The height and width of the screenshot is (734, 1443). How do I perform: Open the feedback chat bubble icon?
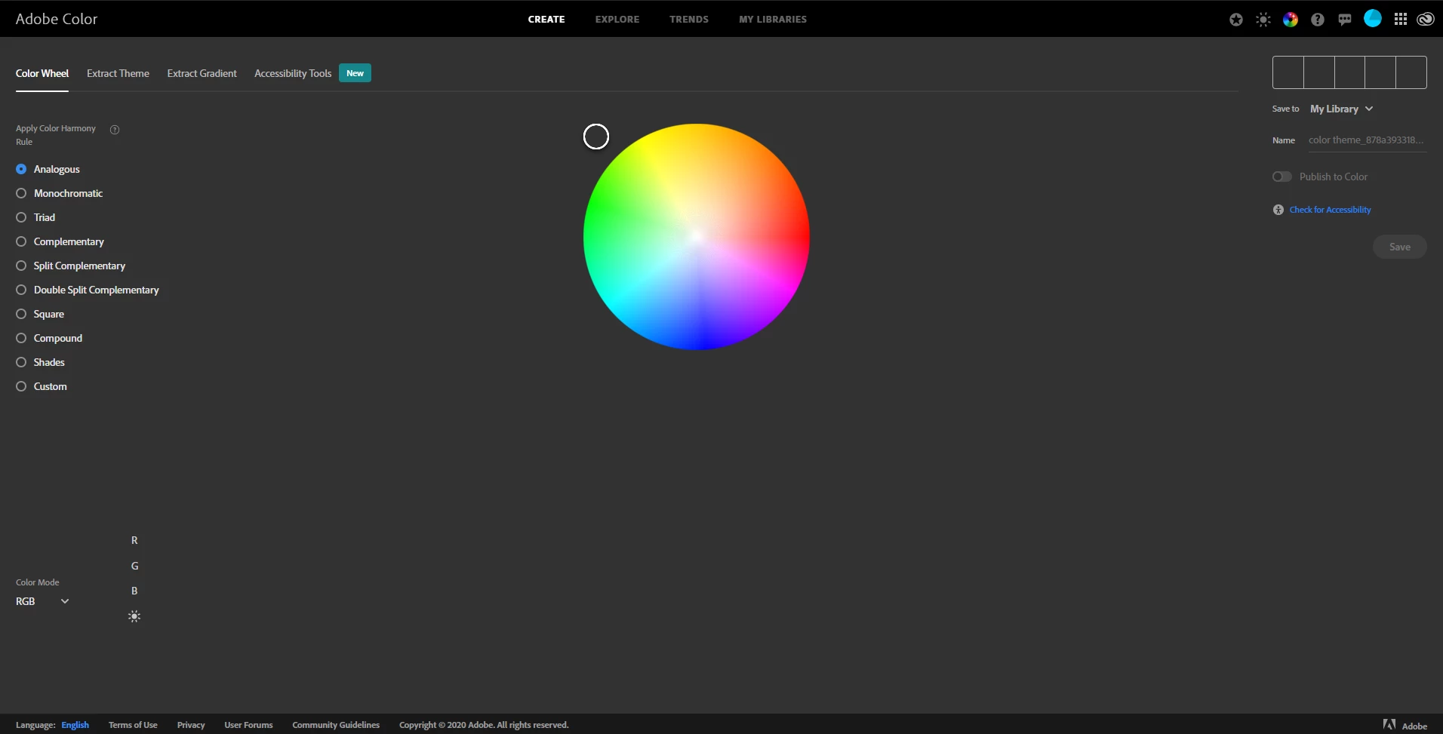1345,20
